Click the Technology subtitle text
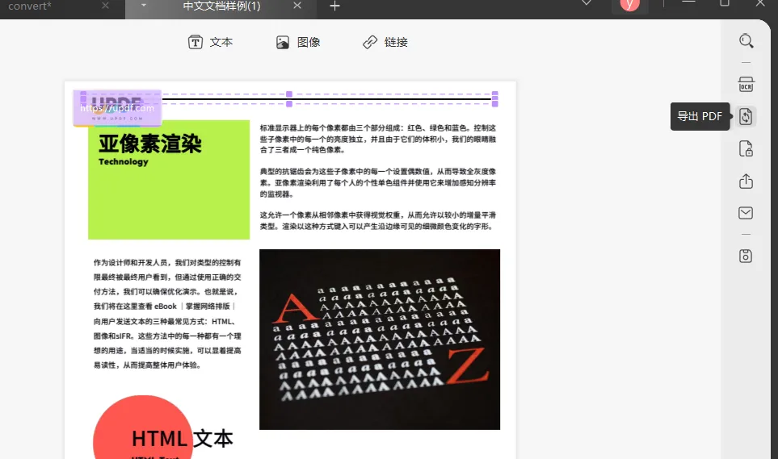 click(124, 161)
